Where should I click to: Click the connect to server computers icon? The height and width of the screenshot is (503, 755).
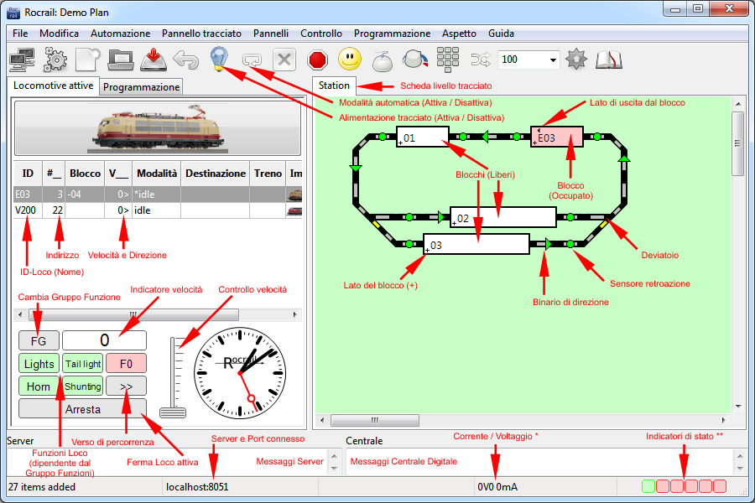tap(21, 60)
